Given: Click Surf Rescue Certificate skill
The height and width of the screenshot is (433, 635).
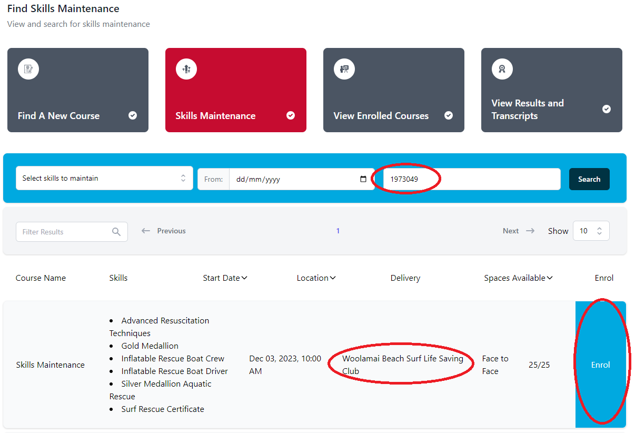Looking at the screenshot, I should click(x=163, y=409).
